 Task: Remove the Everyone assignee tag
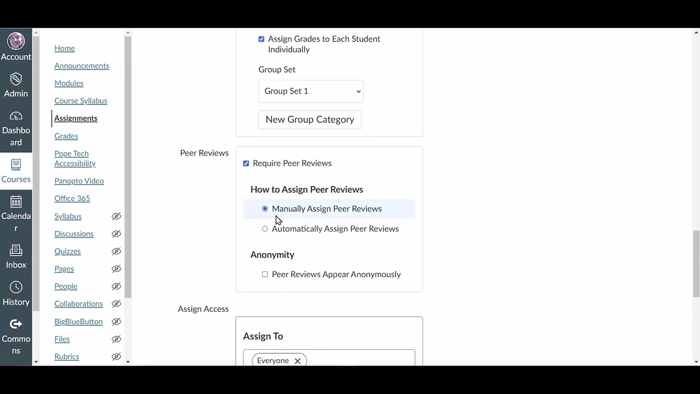[x=297, y=361]
